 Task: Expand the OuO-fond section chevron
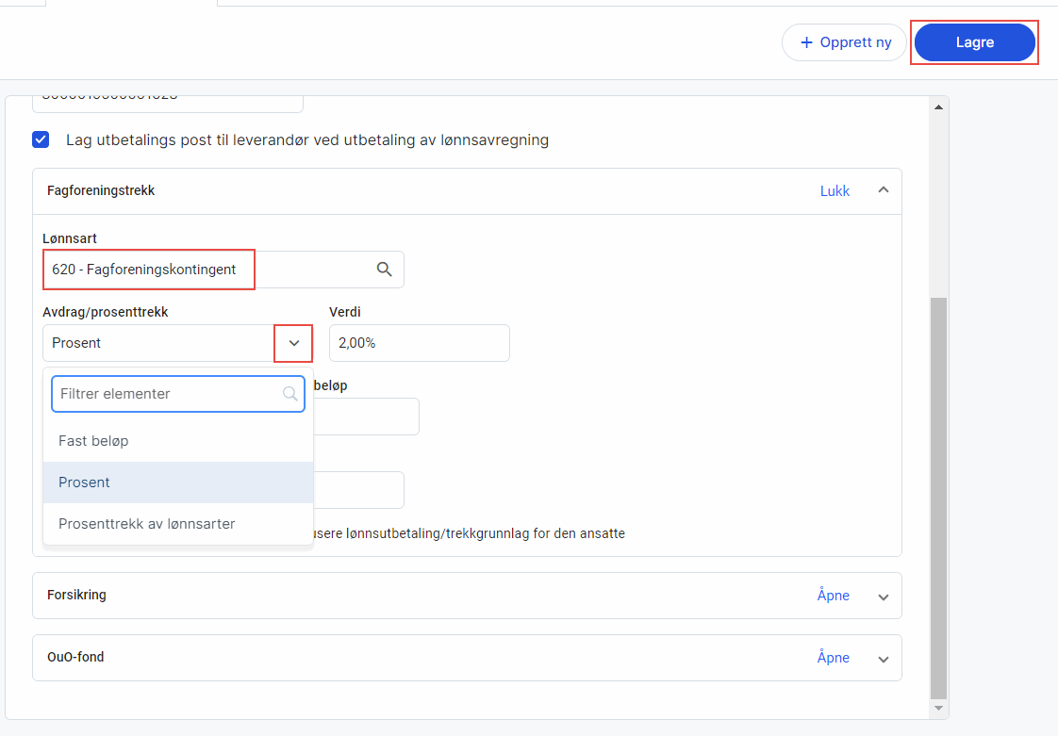[884, 659]
